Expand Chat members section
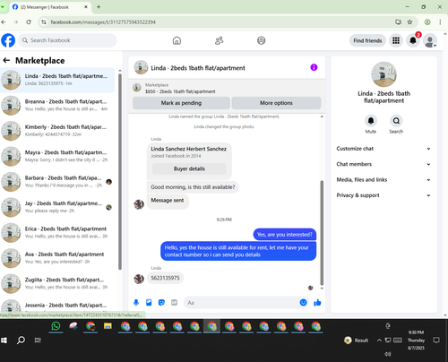This screenshot has width=448, height=362. (x=383, y=164)
